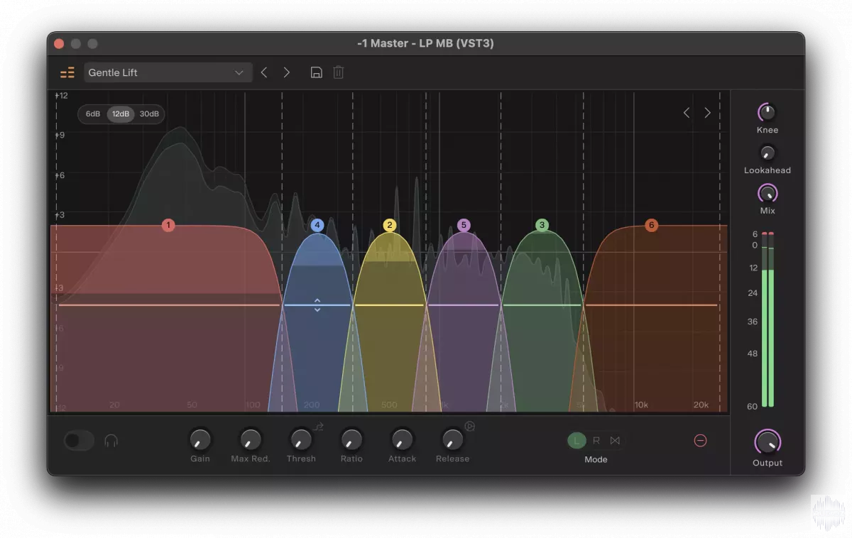The width and height of the screenshot is (852, 538).
Task: Click the red band 1 threshold line
Action: click(x=170, y=305)
